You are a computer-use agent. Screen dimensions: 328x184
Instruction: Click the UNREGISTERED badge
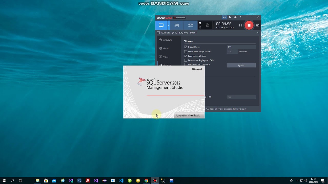click(179, 18)
